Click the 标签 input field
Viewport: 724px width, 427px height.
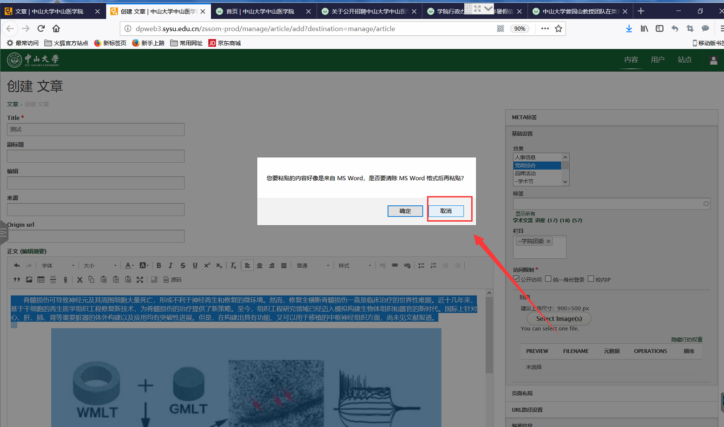coord(612,204)
